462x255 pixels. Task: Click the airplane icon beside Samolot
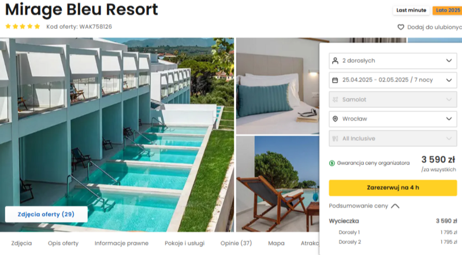335,100
